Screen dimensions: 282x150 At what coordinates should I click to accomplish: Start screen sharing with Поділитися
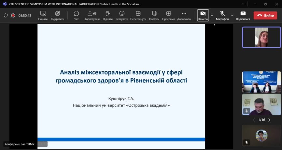243,15
